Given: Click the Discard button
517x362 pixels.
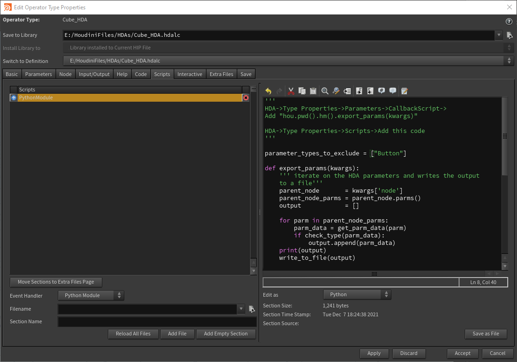Looking at the screenshot, I should tap(409, 353).
